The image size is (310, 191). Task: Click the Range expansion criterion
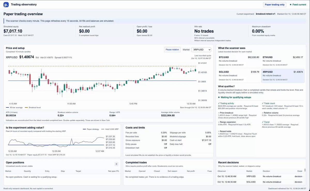(x=239, y=124)
